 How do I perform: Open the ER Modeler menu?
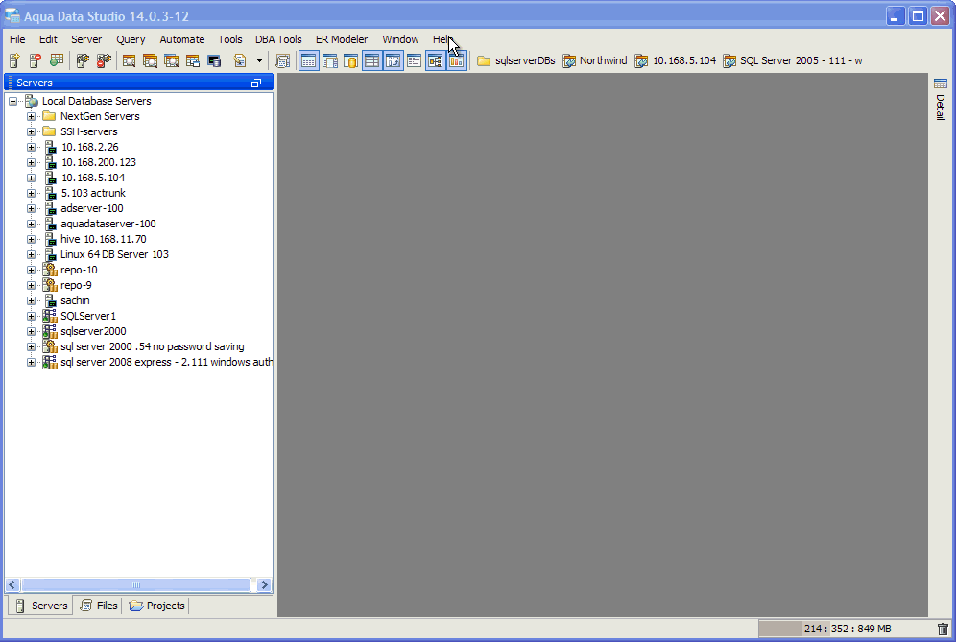click(x=342, y=39)
